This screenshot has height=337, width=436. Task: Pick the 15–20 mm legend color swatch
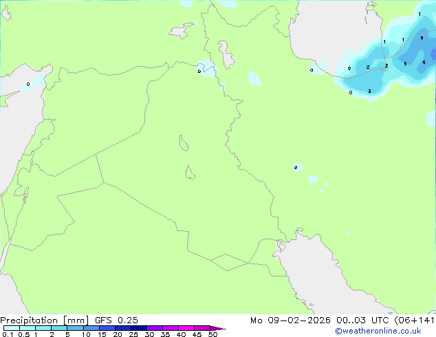[x=107, y=328]
